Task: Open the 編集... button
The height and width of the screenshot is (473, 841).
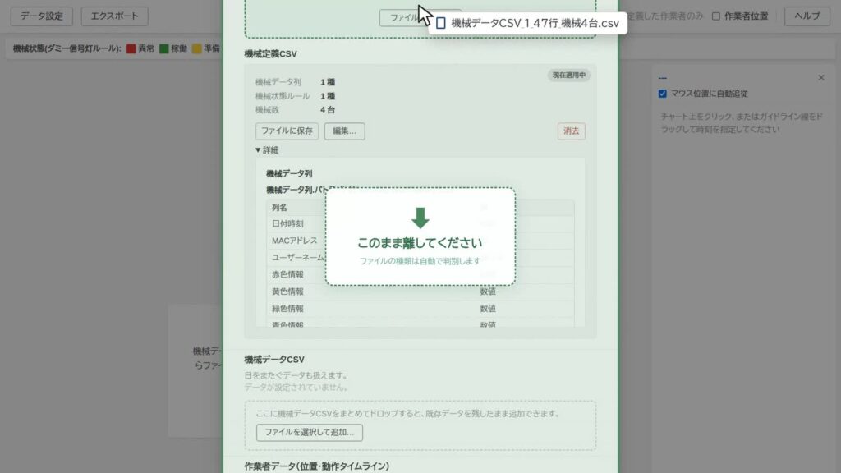Action: click(344, 131)
